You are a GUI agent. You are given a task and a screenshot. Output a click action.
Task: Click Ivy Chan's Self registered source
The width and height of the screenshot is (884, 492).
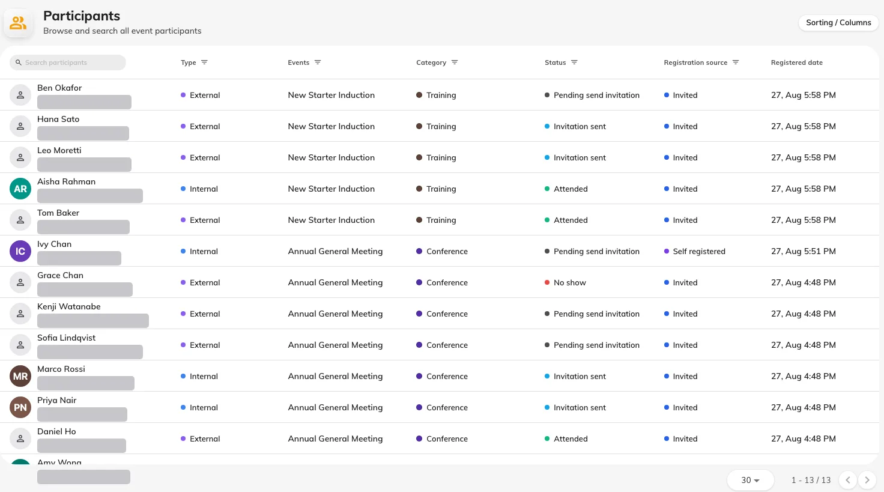[694, 251]
